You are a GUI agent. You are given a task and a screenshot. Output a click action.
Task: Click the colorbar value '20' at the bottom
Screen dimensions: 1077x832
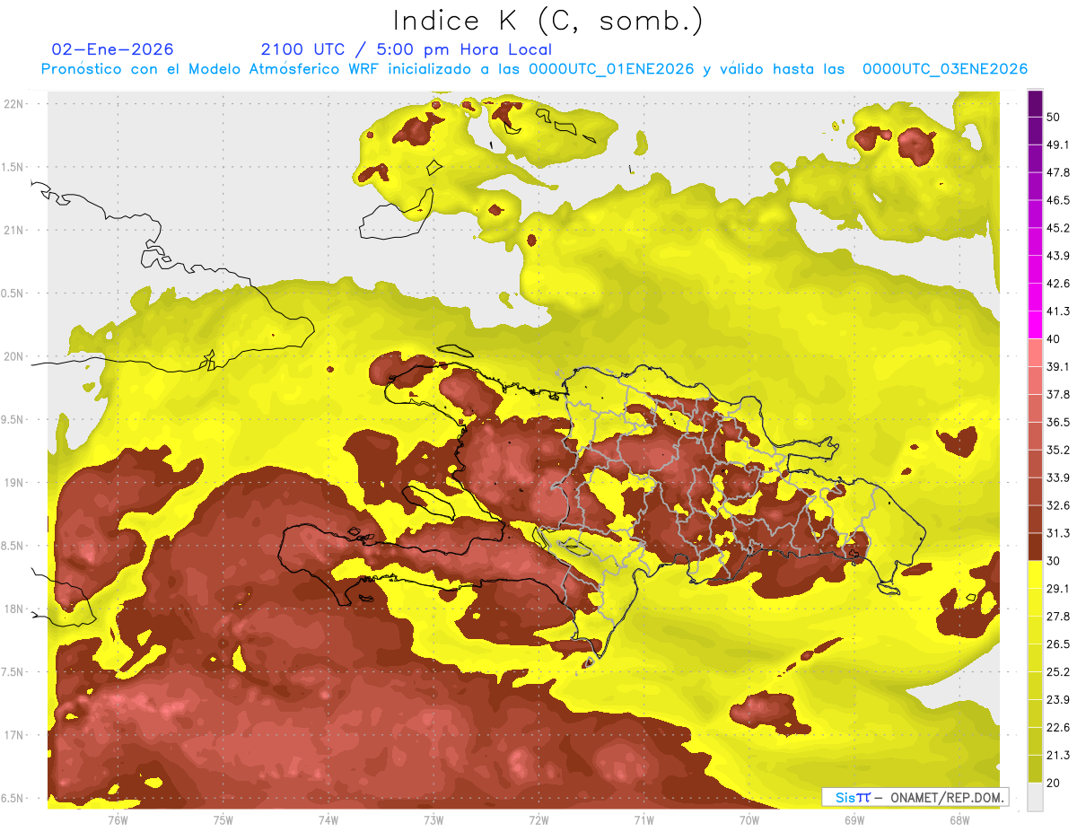pyautogui.click(x=1054, y=783)
